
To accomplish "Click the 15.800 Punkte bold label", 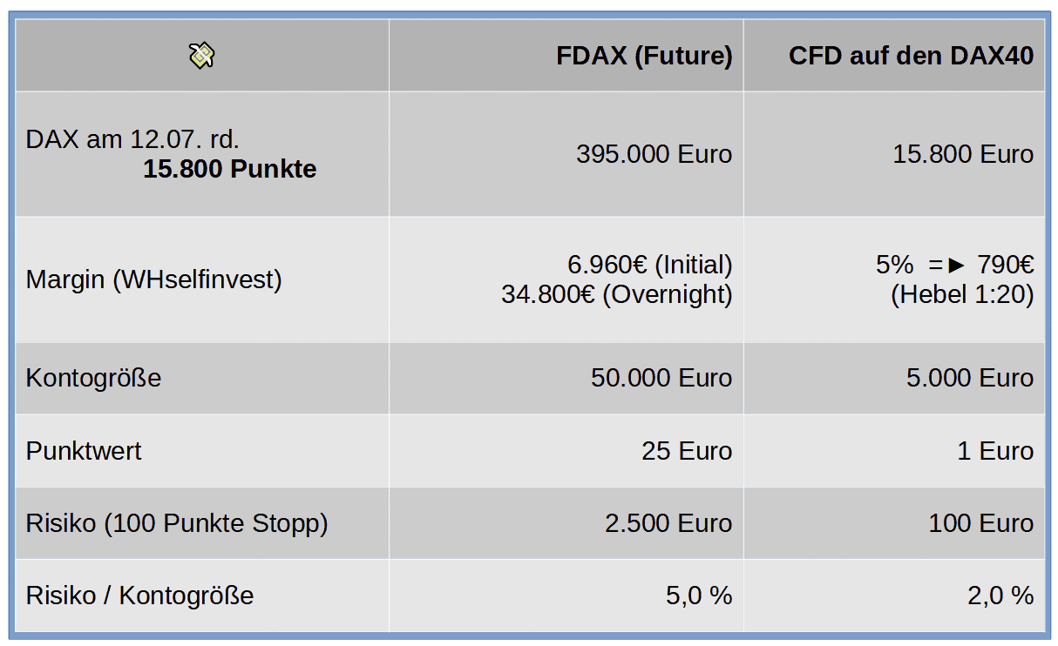I will [229, 169].
